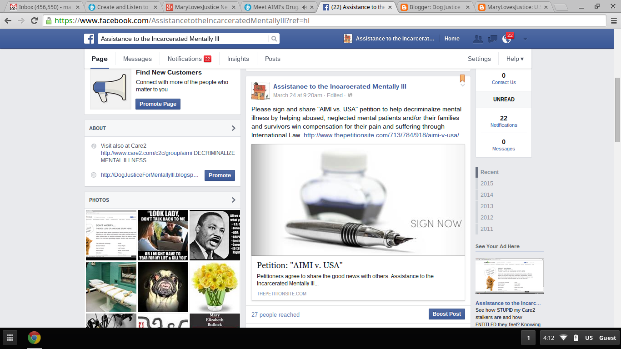The height and width of the screenshot is (349, 621).
Task: Open the messages chat icon
Action: [x=492, y=39]
